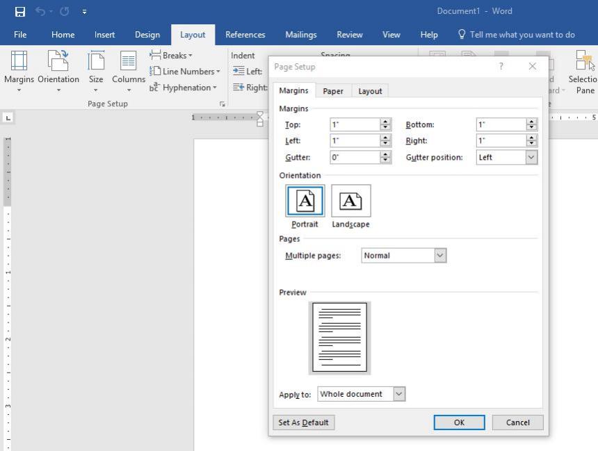
Task: Increase the Top margin with up spinner
Action: [x=386, y=122]
